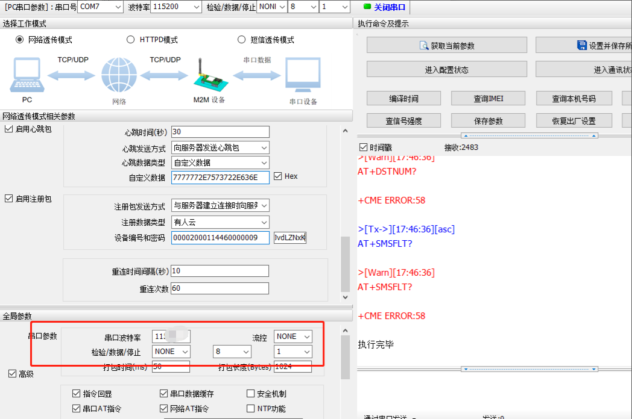
Task: Toggle the advanced (高级) checkbox
Action: [x=13, y=373]
